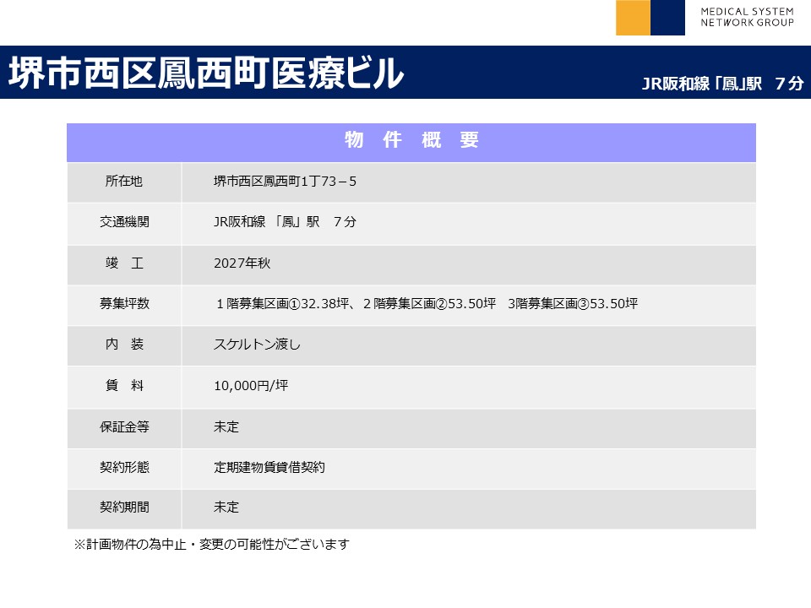
Task: Select the 交通機関 label cell
Action: click(x=124, y=222)
